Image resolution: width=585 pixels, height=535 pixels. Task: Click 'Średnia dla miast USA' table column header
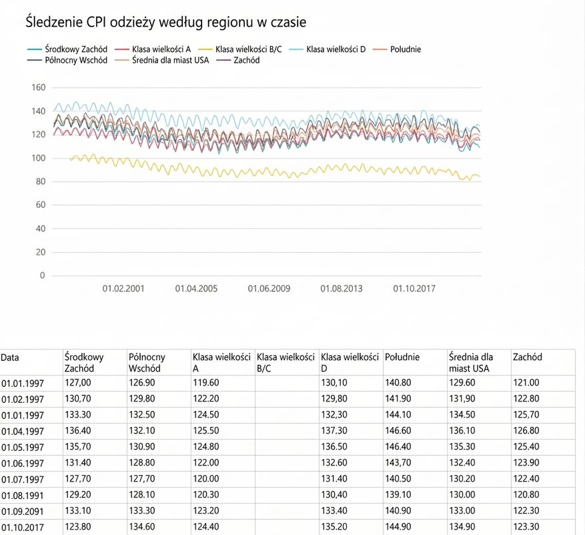(x=480, y=362)
